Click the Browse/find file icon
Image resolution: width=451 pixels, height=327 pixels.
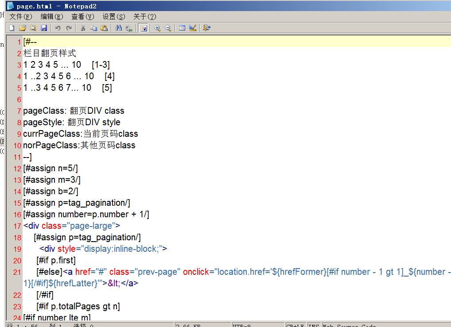(x=33, y=28)
